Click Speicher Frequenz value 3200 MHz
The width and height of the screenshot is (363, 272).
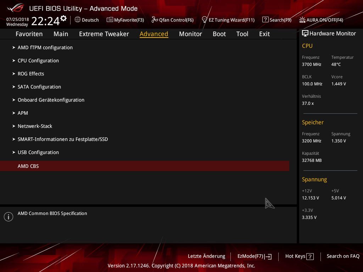pyautogui.click(x=312, y=141)
